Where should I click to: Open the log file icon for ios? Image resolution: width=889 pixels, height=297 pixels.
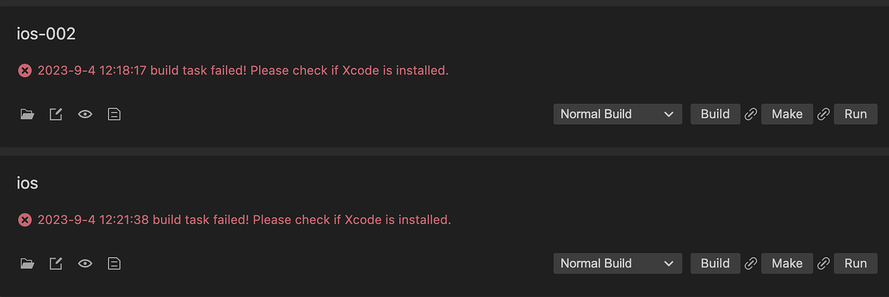114,264
